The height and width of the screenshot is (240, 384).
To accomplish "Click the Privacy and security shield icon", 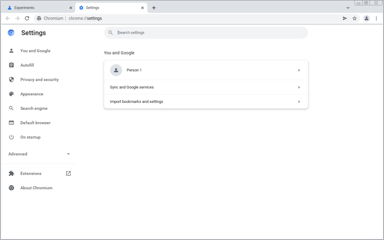I will [12, 79].
